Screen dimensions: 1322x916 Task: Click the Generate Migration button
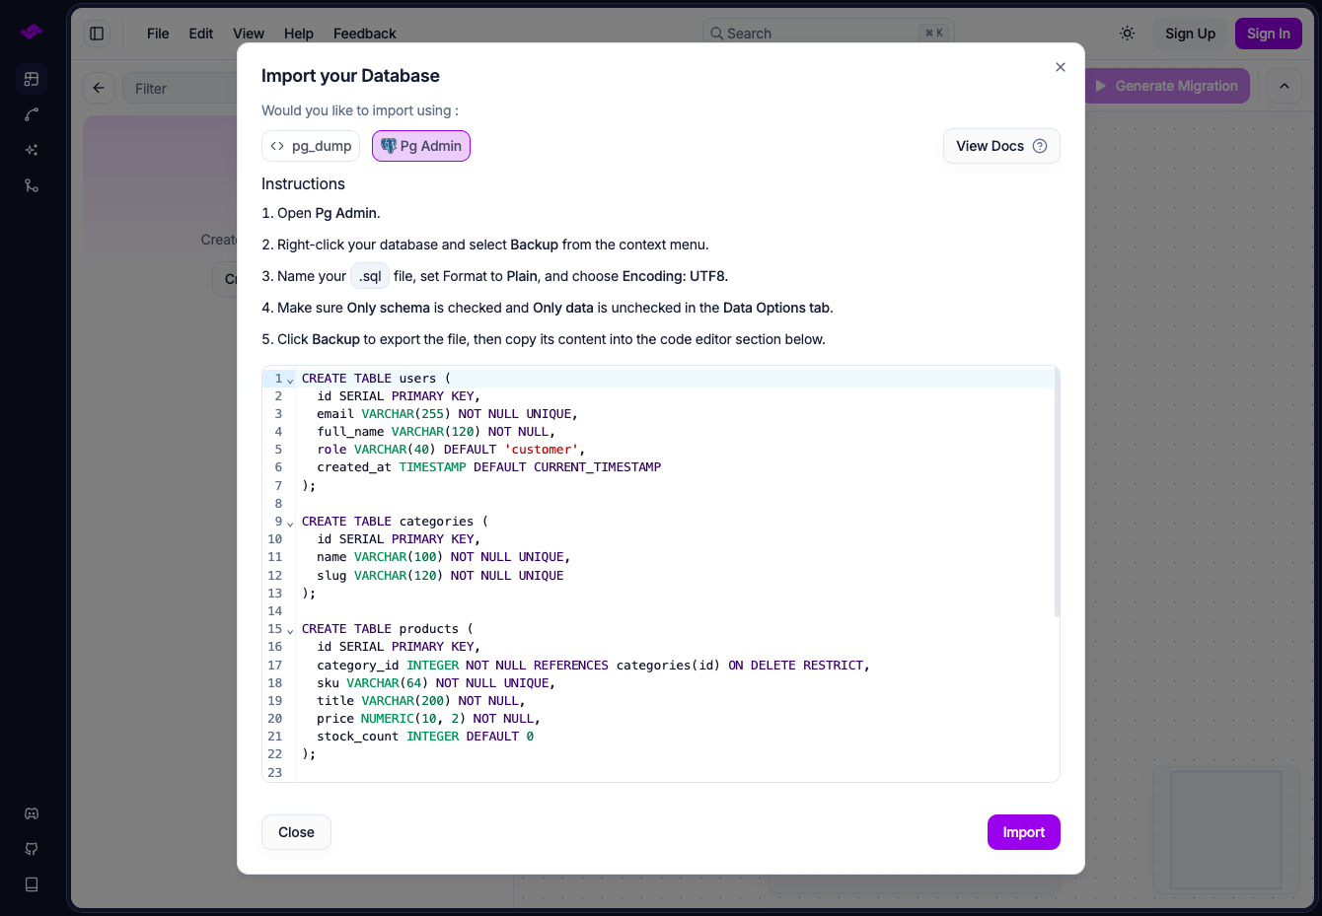click(x=1167, y=86)
